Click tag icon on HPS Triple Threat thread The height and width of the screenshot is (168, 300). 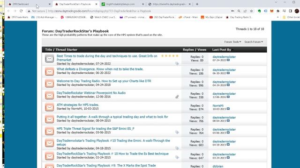point(177,132)
